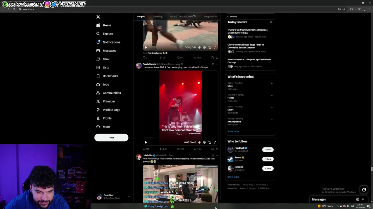Follow Steam
Viewport: 373px width, 209px height.
tap(268, 159)
